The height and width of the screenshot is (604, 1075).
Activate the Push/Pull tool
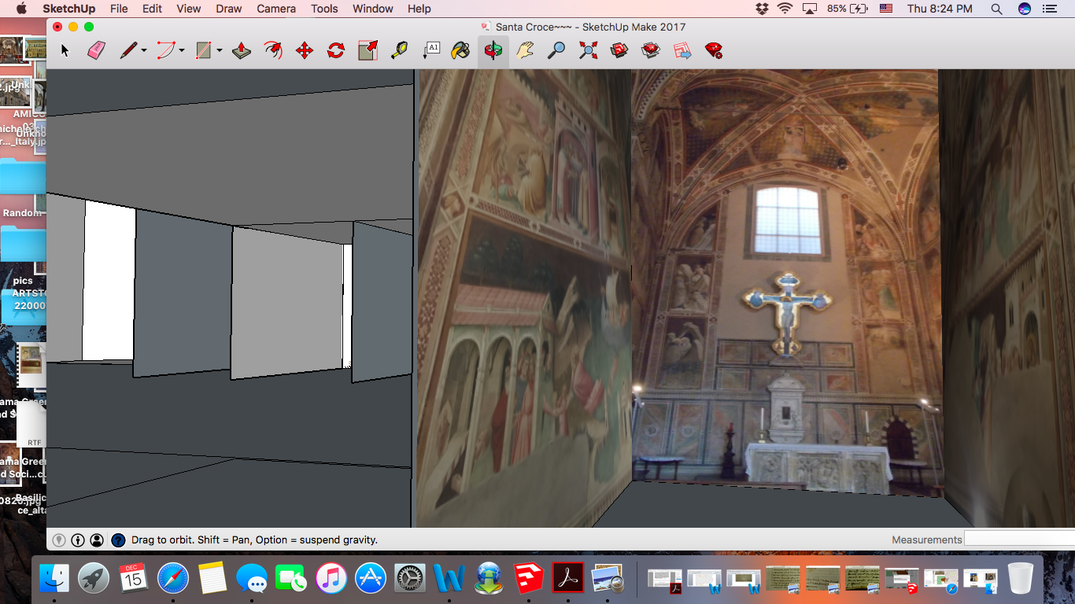(x=242, y=51)
